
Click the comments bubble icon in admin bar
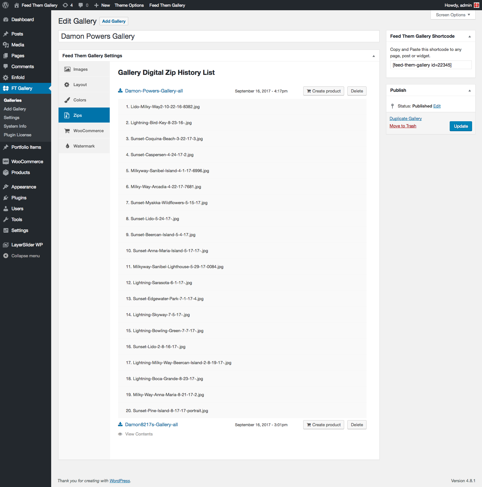click(x=81, y=5)
